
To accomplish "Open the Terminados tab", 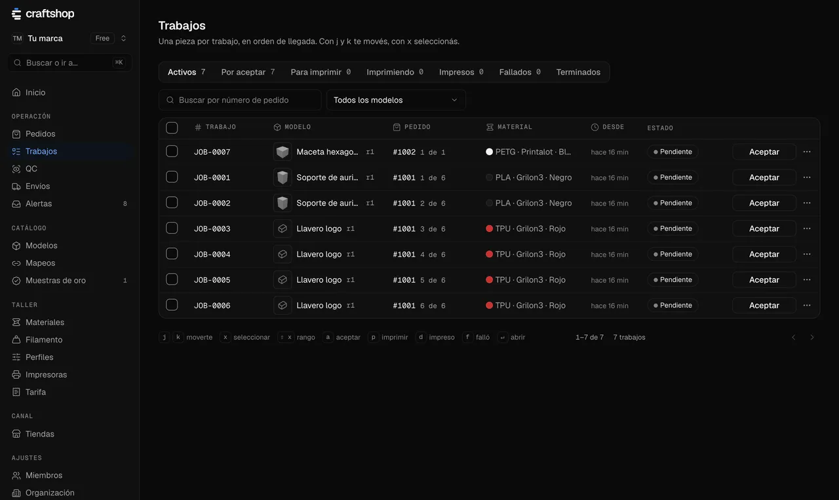I will 578,72.
